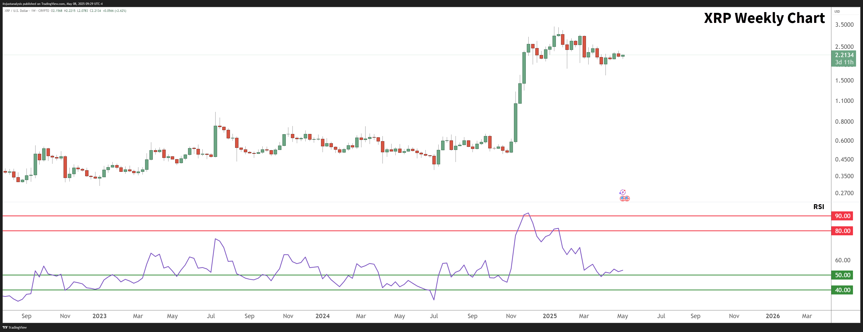Image resolution: width=863 pixels, height=332 pixels.
Task: Click the TradingView logo at the bottom left
Action: pyautogui.click(x=14, y=327)
